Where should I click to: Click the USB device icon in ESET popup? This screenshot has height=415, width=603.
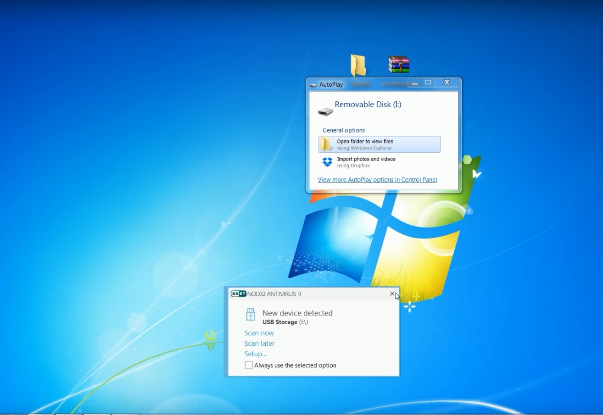[251, 315]
